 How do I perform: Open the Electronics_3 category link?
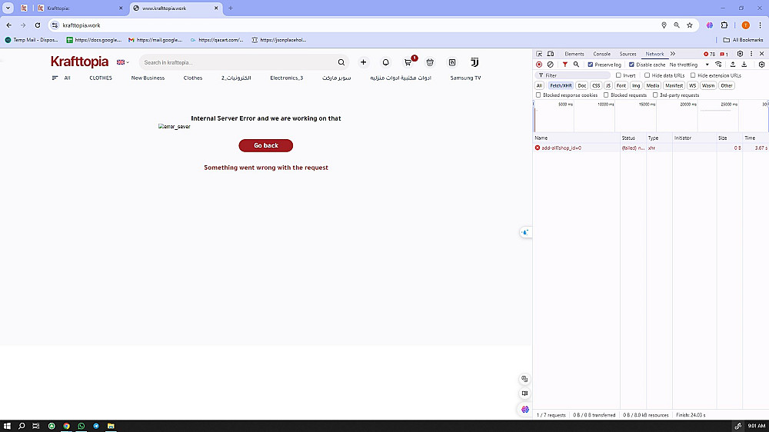click(286, 78)
